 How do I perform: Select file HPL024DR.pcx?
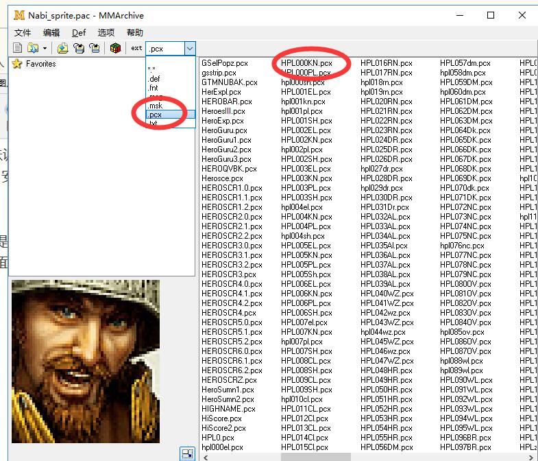click(387, 140)
